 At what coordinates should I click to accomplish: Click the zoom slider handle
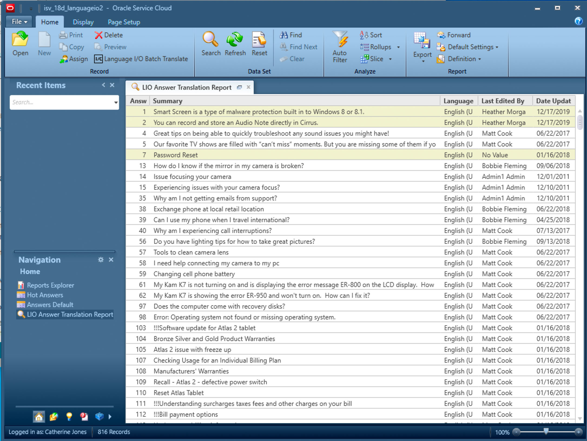pos(546,431)
